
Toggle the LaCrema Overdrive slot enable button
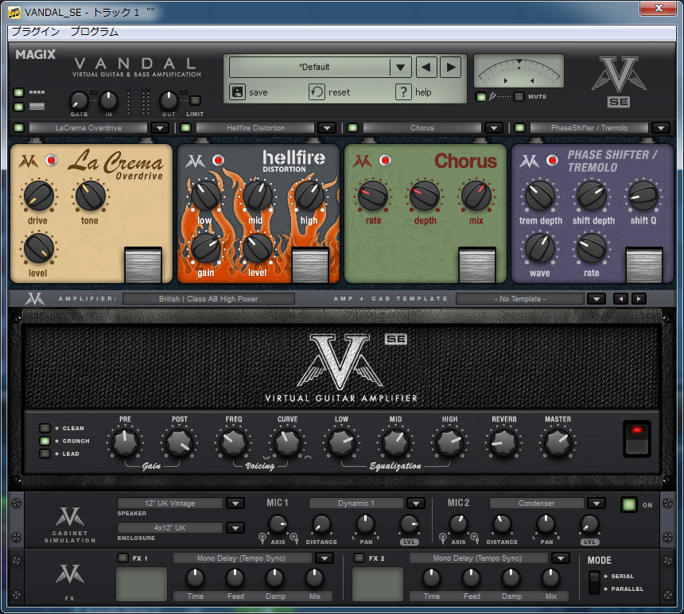[x=19, y=128]
